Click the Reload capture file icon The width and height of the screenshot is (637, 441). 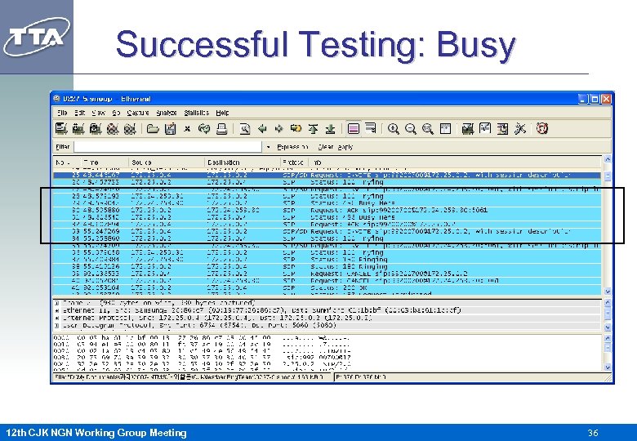[x=204, y=129]
